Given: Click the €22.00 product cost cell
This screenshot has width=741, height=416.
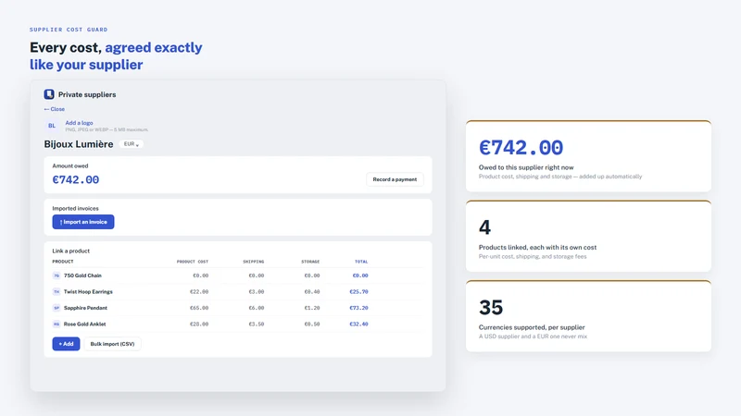Looking at the screenshot, I should 199,292.
